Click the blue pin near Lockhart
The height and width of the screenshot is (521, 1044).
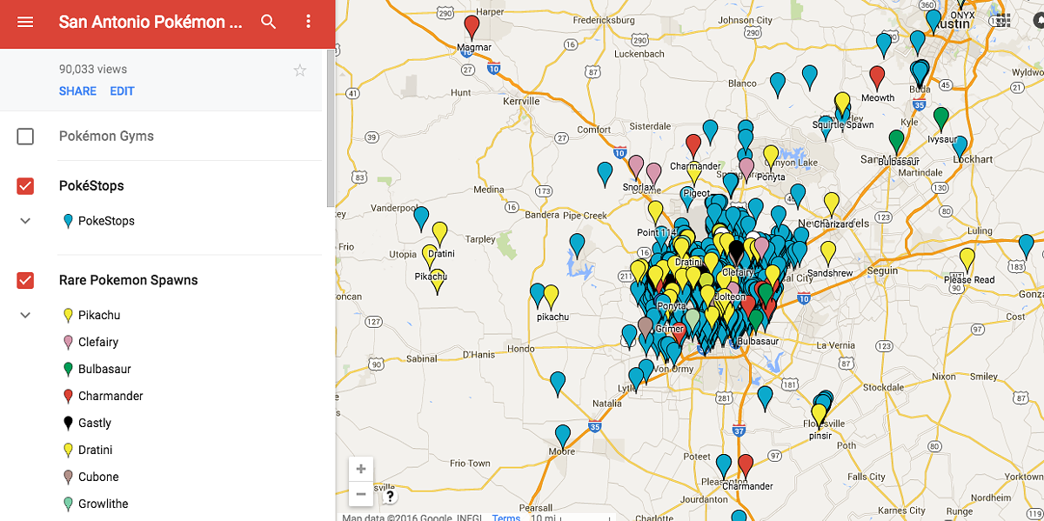click(x=960, y=148)
